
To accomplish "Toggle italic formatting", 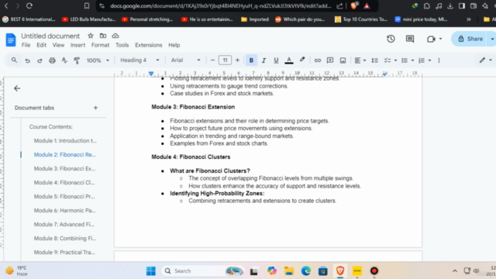I will click(263, 60).
